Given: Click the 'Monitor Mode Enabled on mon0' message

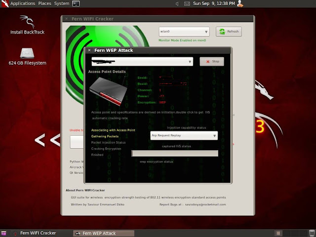Looking at the screenshot, I should pyautogui.click(x=182, y=40).
